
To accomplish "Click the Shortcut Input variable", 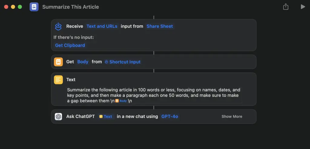I will pyautogui.click(x=123, y=62).
